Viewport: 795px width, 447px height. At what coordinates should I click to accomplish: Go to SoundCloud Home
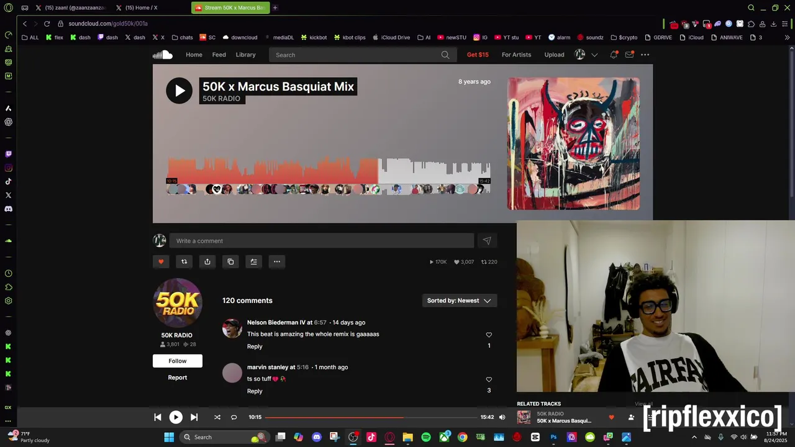194,55
